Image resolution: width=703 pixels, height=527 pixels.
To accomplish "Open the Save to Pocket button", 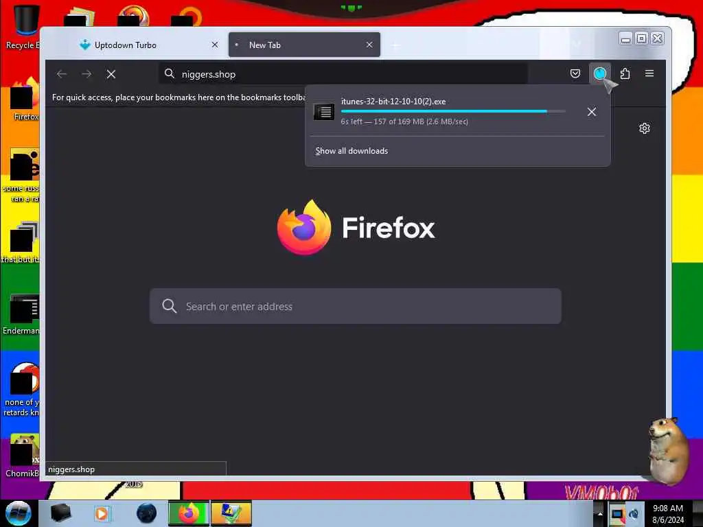I will tap(575, 73).
